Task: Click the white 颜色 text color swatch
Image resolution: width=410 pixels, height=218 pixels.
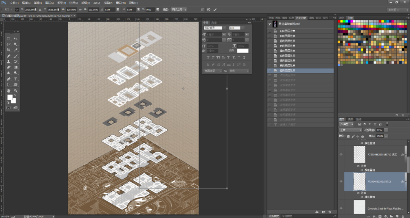Action: [243, 51]
